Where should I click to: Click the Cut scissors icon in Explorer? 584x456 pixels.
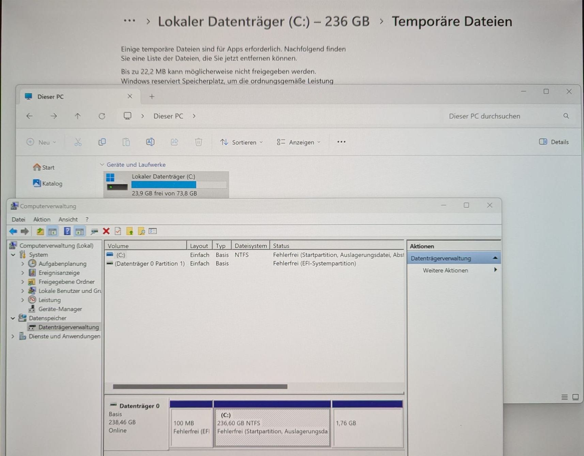point(78,142)
